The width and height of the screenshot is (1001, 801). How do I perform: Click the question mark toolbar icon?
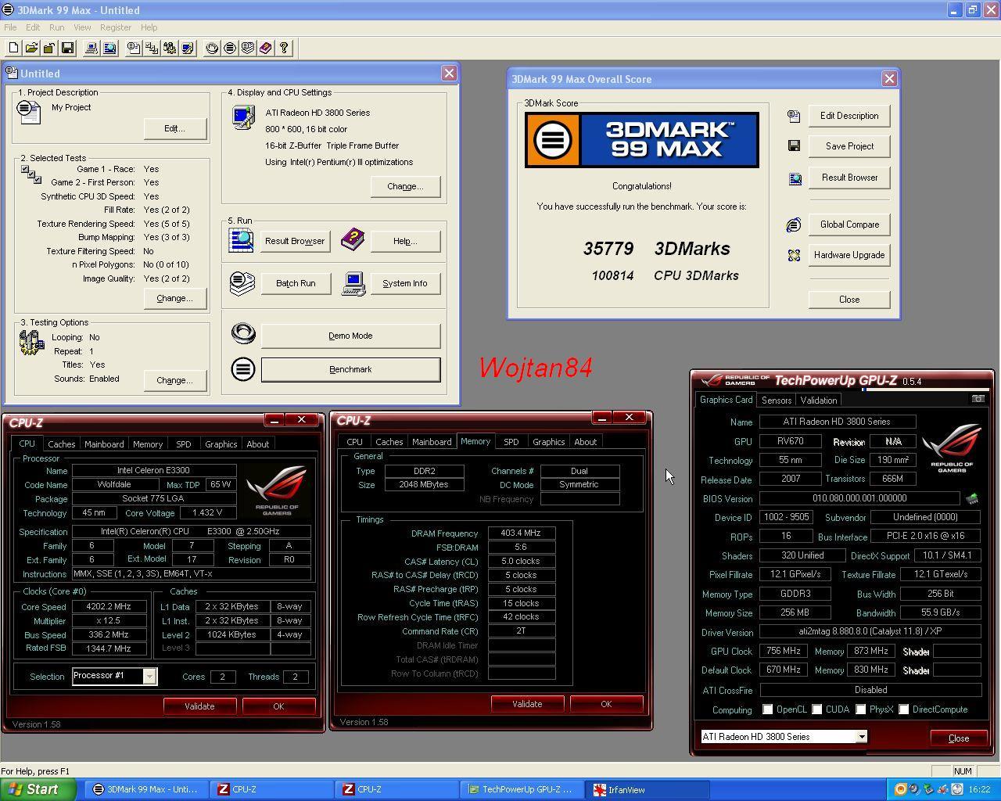coord(284,48)
